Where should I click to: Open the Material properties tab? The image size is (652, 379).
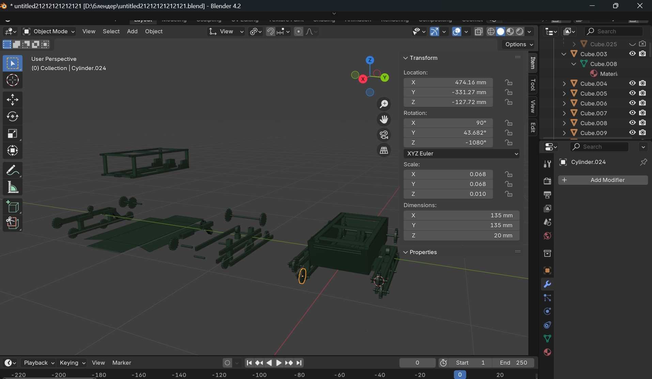click(547, 352)
